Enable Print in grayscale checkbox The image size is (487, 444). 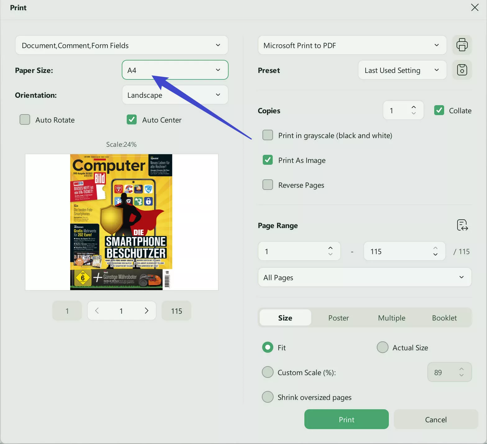click(267, 135)
